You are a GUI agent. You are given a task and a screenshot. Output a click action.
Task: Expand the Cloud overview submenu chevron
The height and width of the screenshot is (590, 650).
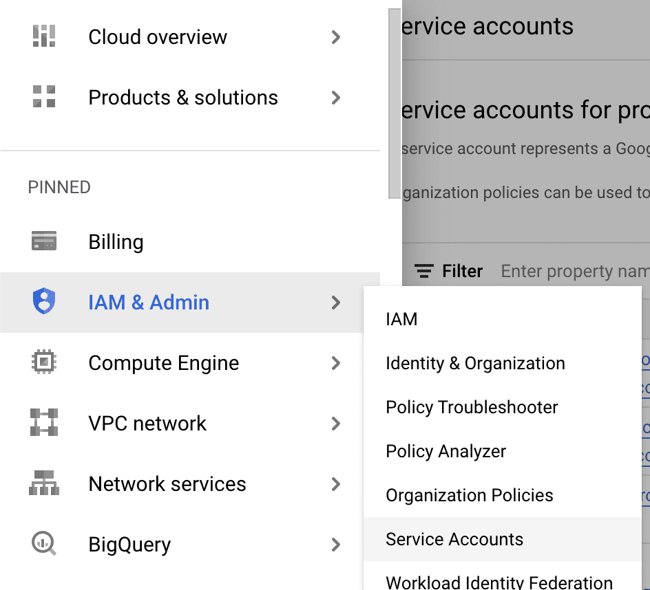coord(336,37)
